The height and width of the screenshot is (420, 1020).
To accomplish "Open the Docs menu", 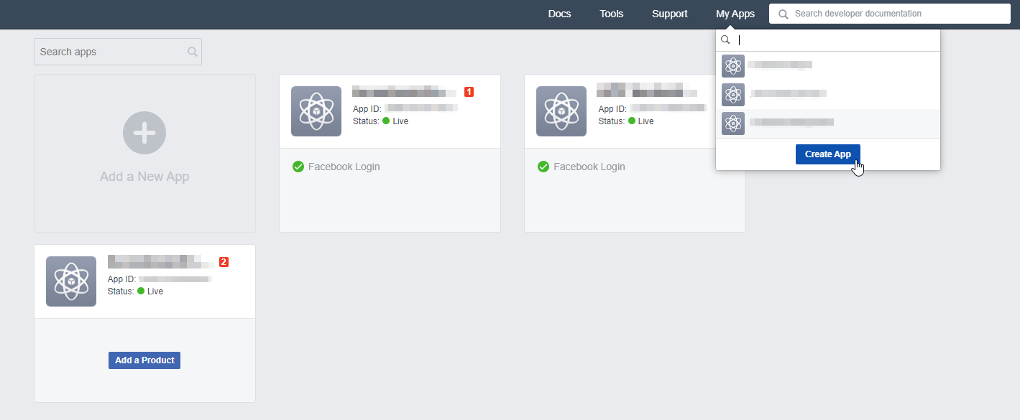I will 559,14.
